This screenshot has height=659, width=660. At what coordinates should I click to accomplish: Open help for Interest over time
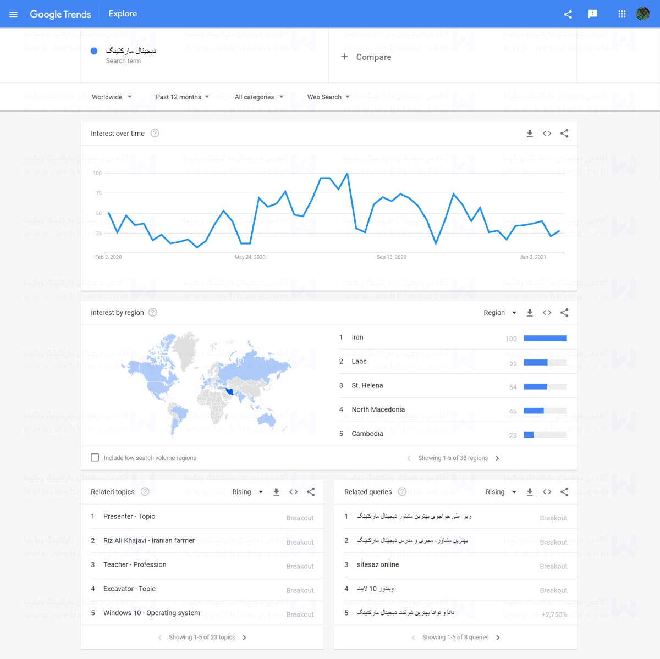pyautogui.click(x=155, y=133)
